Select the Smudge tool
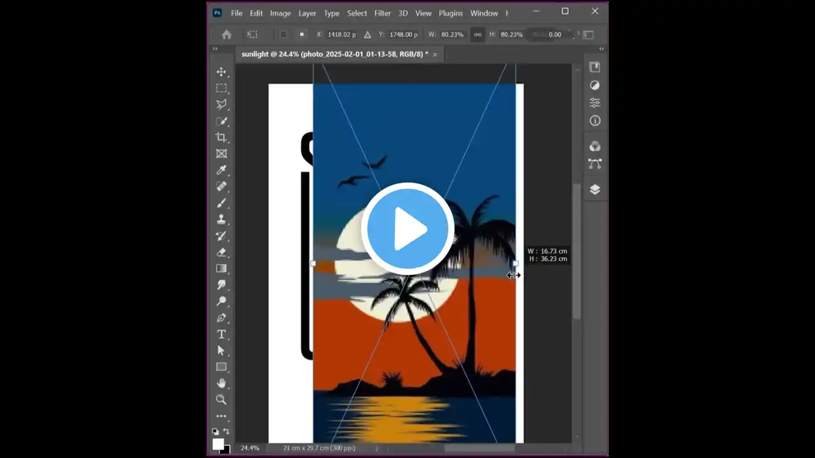The image size is (815, 458). click(221, 284)
